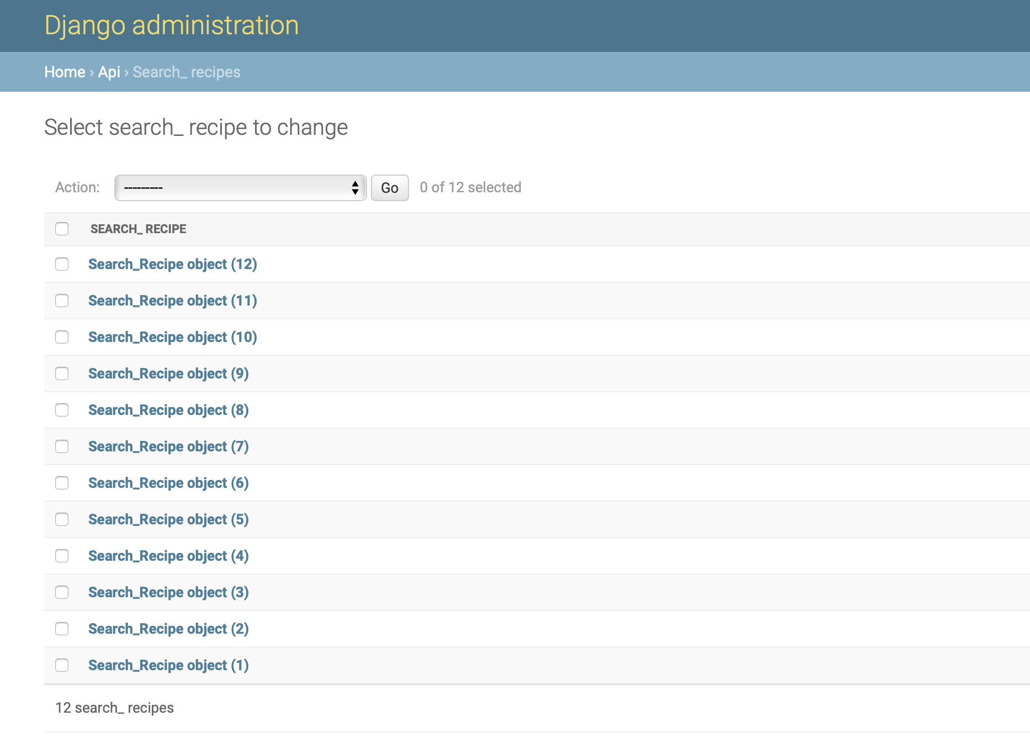The width and height of the screenshot is (1030, 737).
Task: Check the box for Search_Recipe object (2)
Action: pyautogui.click(x=62, y=629)
